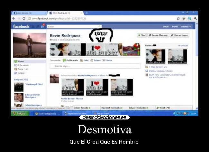Image resolution: width=209 pixels, height=152 pixels.
Task: Open the Ver amistad link
Action: pyautogui.click(x=183, y=45)
